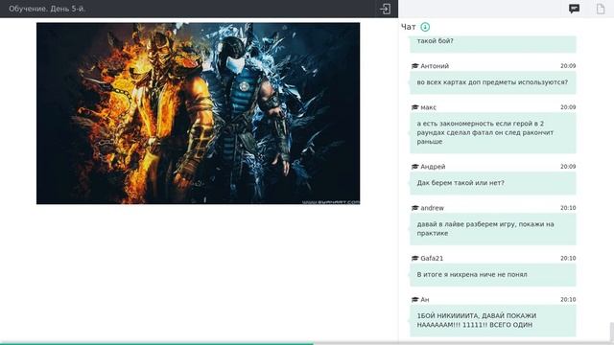
Task: Click the green progress bar at bottom
Action: click(x=156, y=343)
